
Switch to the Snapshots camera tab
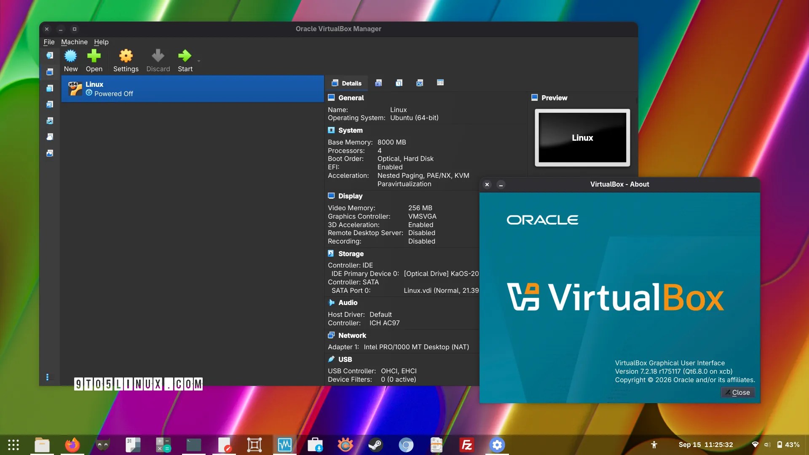click(x=378, y=83)
